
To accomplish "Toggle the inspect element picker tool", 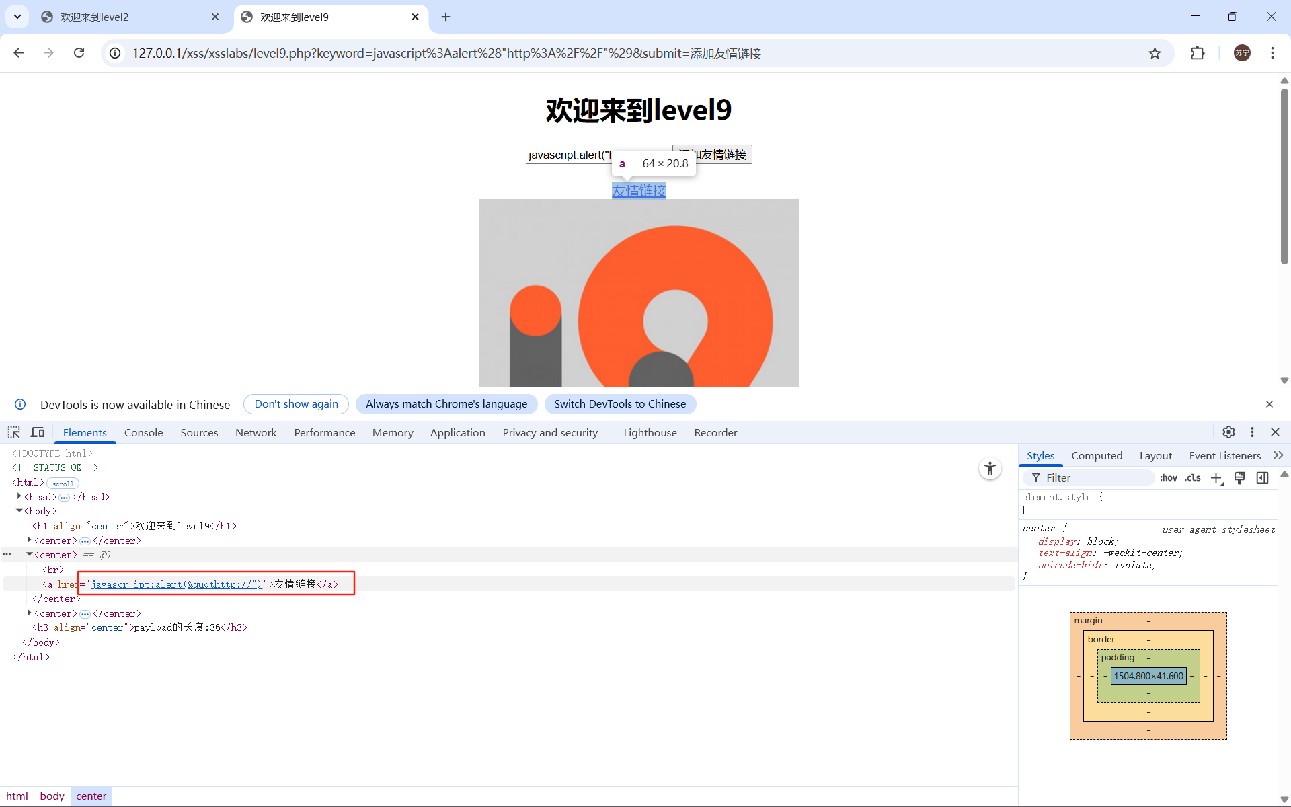I will 14,432.
